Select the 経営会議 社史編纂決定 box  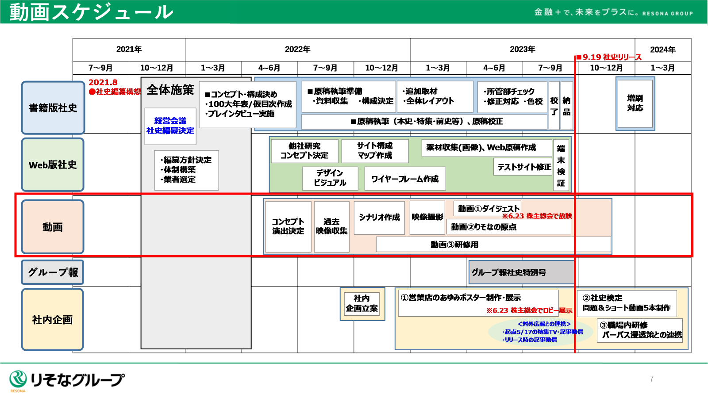pyautogui.click(x=170, y=126)
